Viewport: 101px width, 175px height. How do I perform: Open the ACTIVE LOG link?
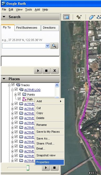point(32,90)
